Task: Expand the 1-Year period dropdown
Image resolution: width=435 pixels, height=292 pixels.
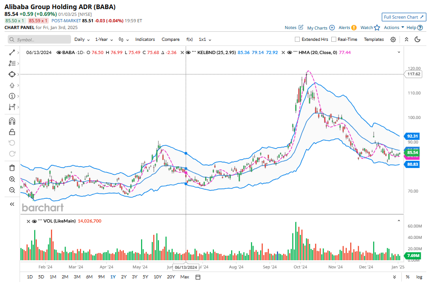Action: click(x=104, y=40)
